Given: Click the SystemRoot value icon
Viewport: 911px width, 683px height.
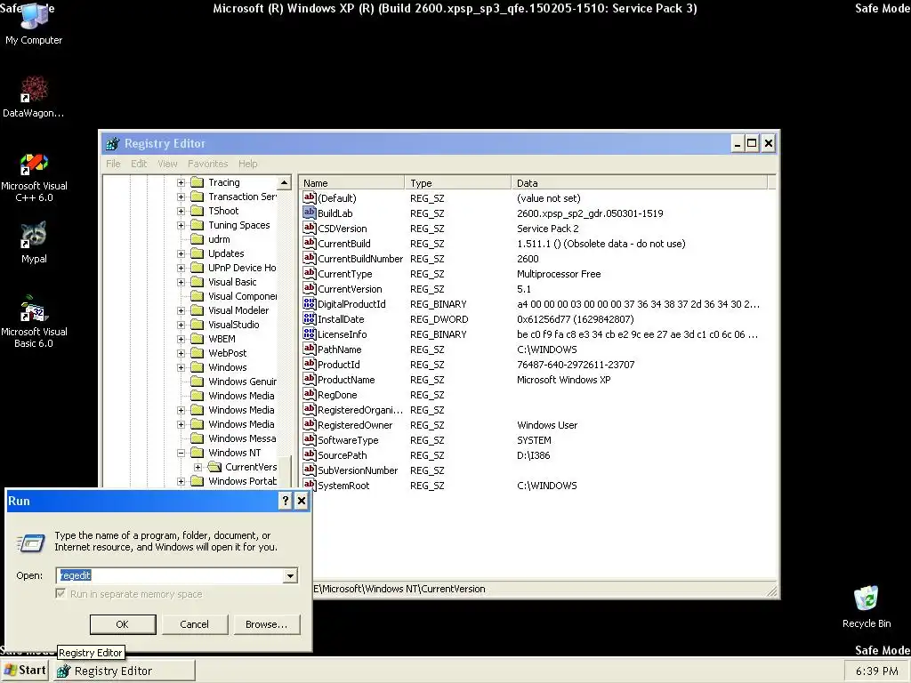Looking at the screenshot, I should click(309, 485).
